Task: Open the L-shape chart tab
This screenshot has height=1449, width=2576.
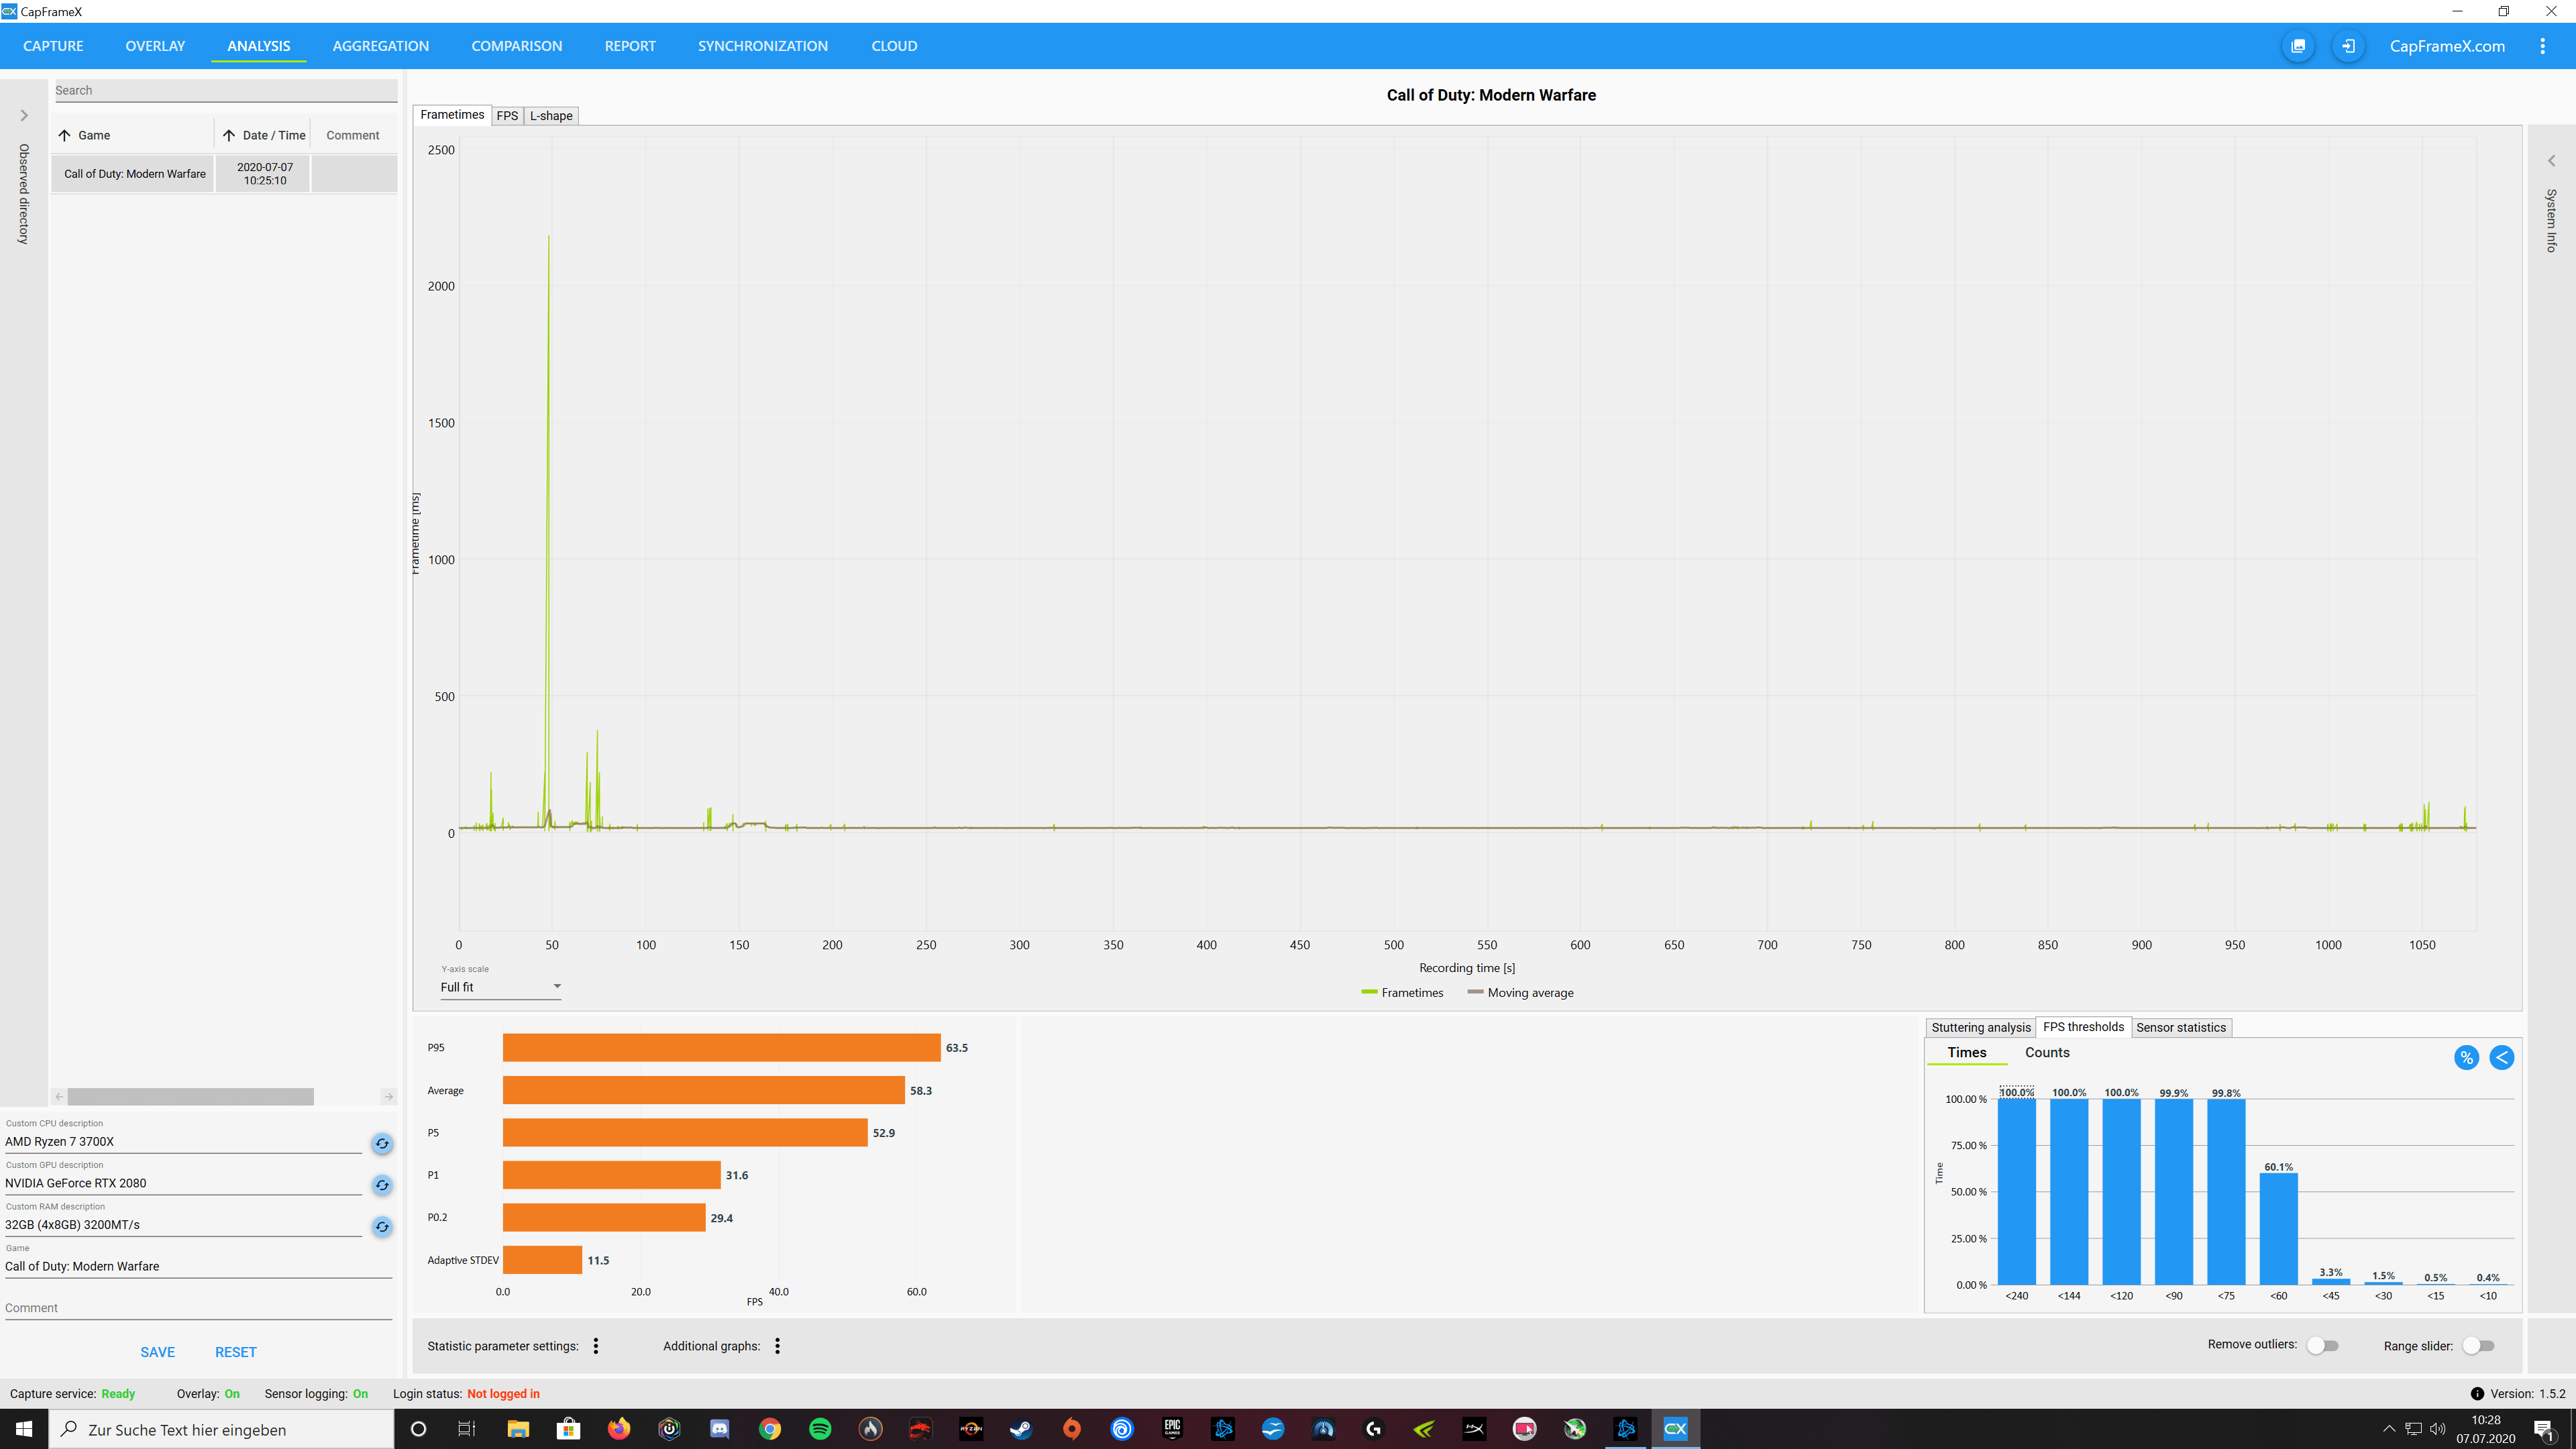Action: (x=551, y=116)
